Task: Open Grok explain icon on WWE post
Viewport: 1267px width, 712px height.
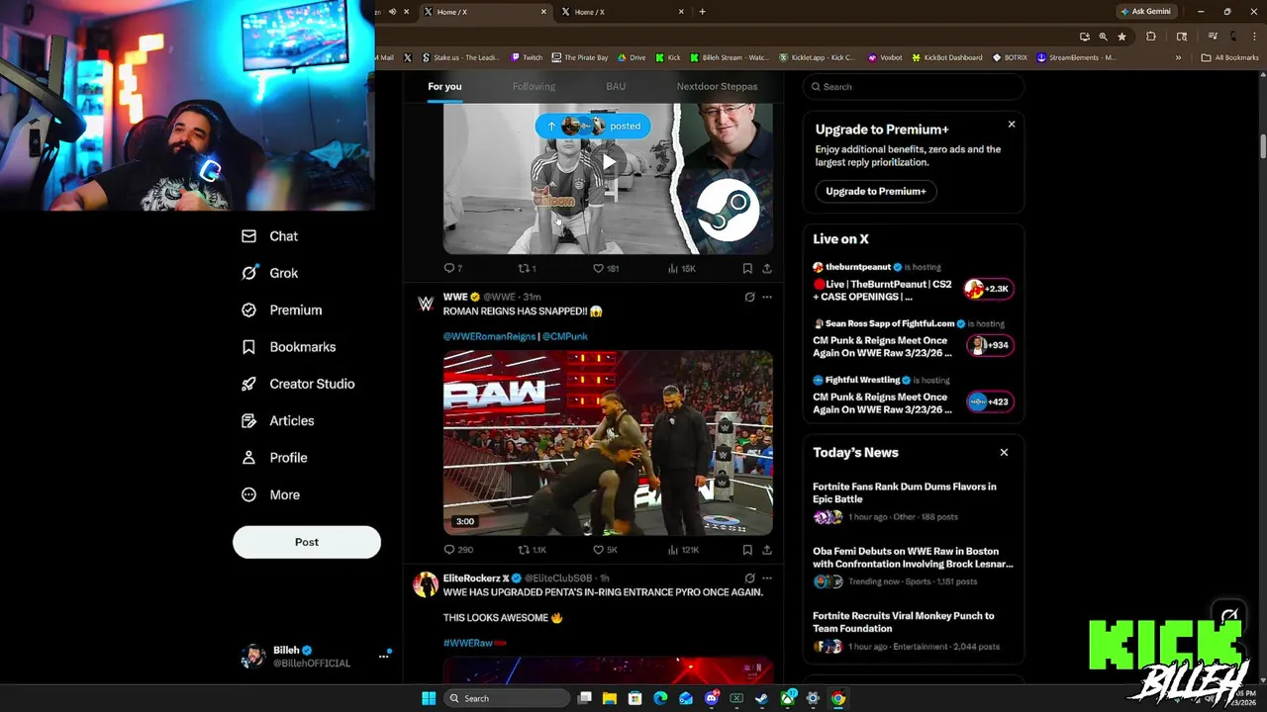Action: point(749,297)
